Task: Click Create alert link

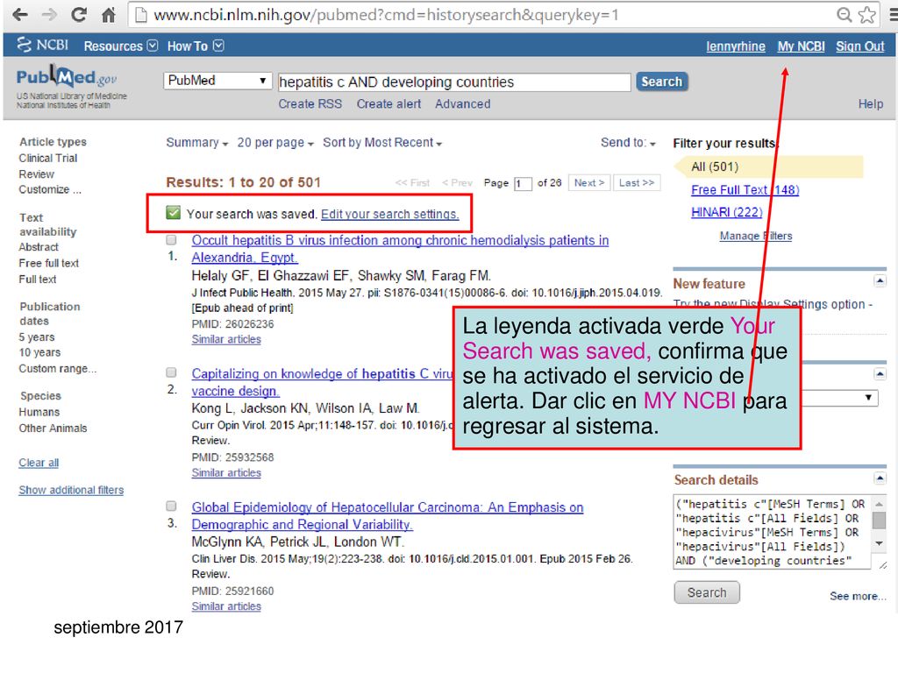Action: coord(388,104)
